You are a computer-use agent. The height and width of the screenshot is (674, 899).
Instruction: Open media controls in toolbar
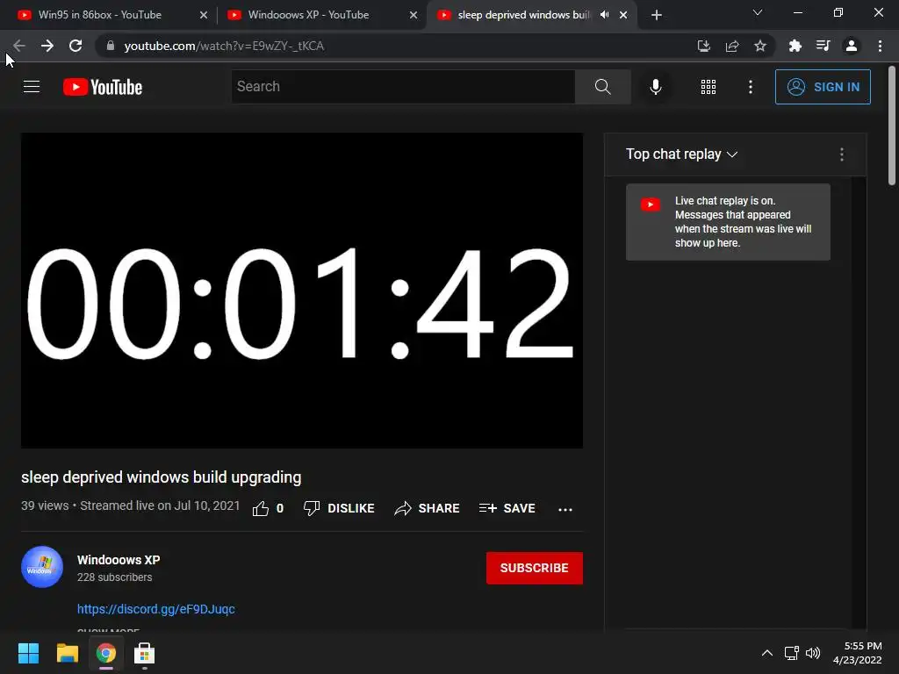coord(823,46)
